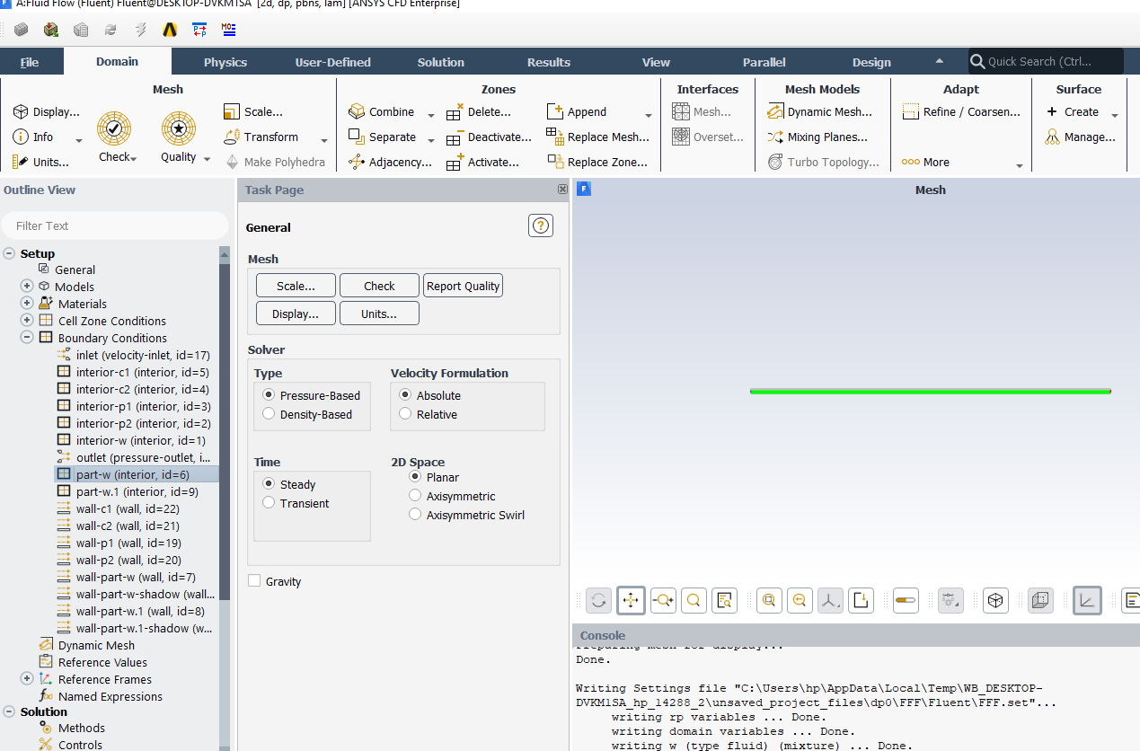Click Refine / Coarsen... in Adapt group
The height and width of the screenshot is (751, 1140).
click(x=960, y=112)
